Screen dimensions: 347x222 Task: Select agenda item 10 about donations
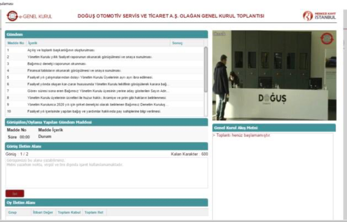pos(90,111)
